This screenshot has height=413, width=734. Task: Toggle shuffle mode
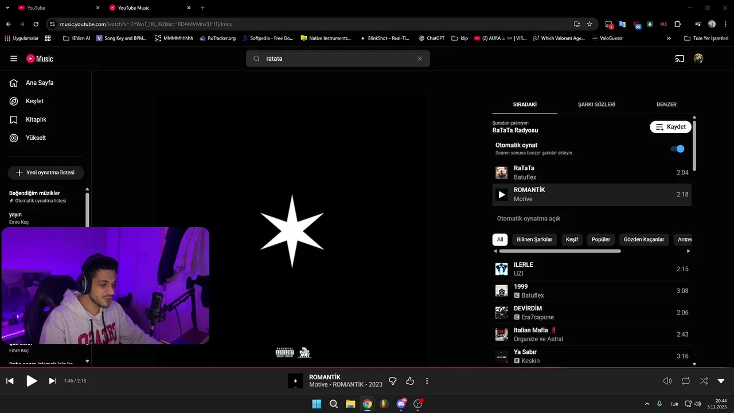[704, 381]
